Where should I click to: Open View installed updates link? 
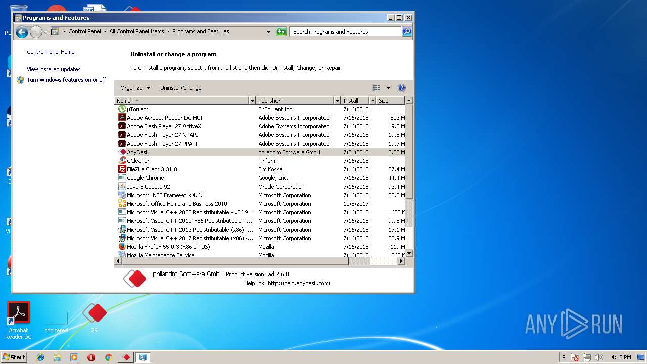click(x=54, y=69)
